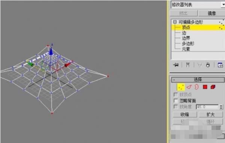Toggle the 按顶点 checkbox
This screenshot has width=225, height=143.
coord(176,94)
